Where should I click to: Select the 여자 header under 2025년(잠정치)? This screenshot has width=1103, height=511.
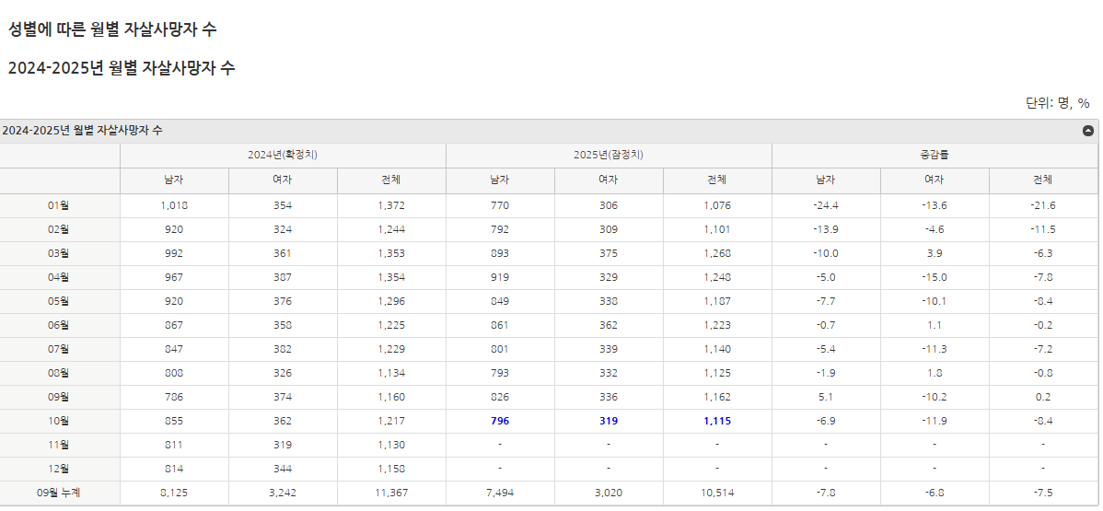[x=609, y=180]
